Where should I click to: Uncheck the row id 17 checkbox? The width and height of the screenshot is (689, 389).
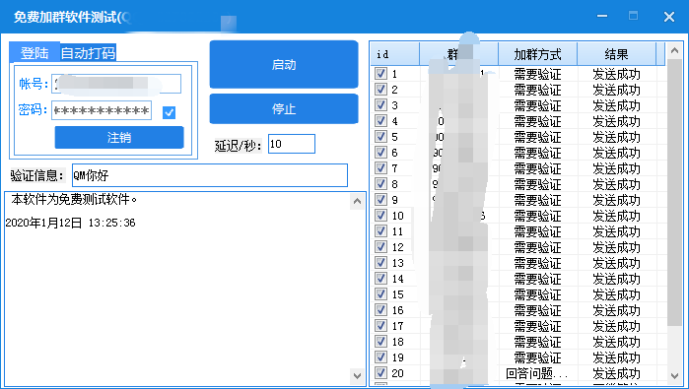381,326
